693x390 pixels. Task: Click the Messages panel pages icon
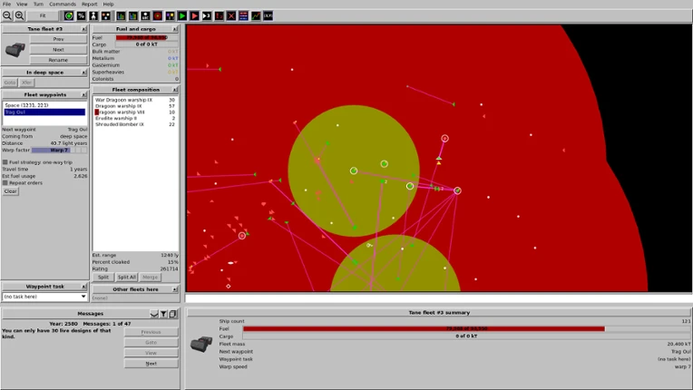coord(173,314)
